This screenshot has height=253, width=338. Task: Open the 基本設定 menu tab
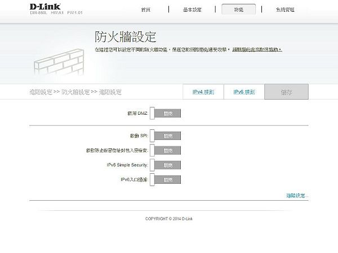[192, 10]
